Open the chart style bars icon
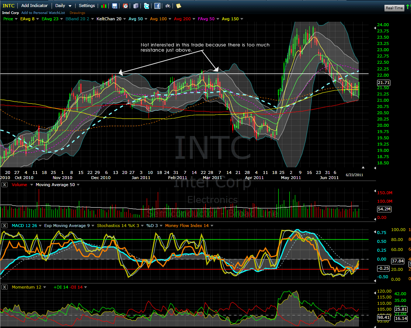Viewport: 411px width, 328px height. [104, 6]
